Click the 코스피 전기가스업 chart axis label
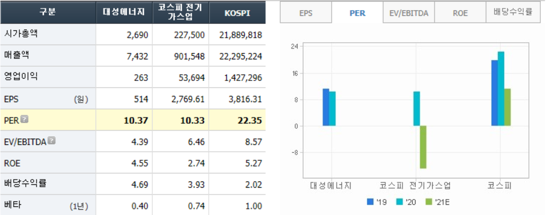Image resolution: width=546 pixels, height=215 pixels. tap(415, 186)
